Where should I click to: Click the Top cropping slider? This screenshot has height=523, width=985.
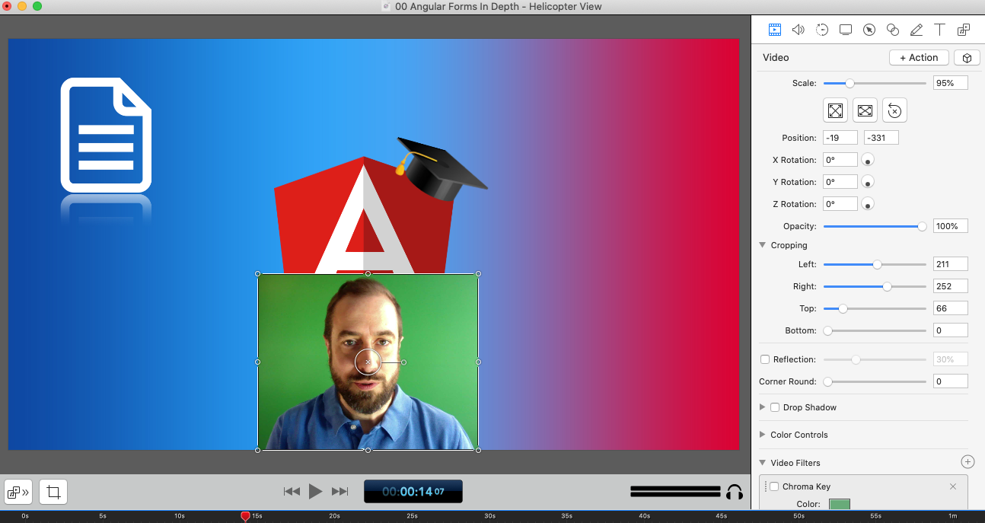click(875, 308)
